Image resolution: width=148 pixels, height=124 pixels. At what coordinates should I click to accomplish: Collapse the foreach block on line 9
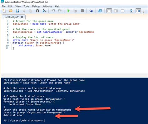point(12,43)
